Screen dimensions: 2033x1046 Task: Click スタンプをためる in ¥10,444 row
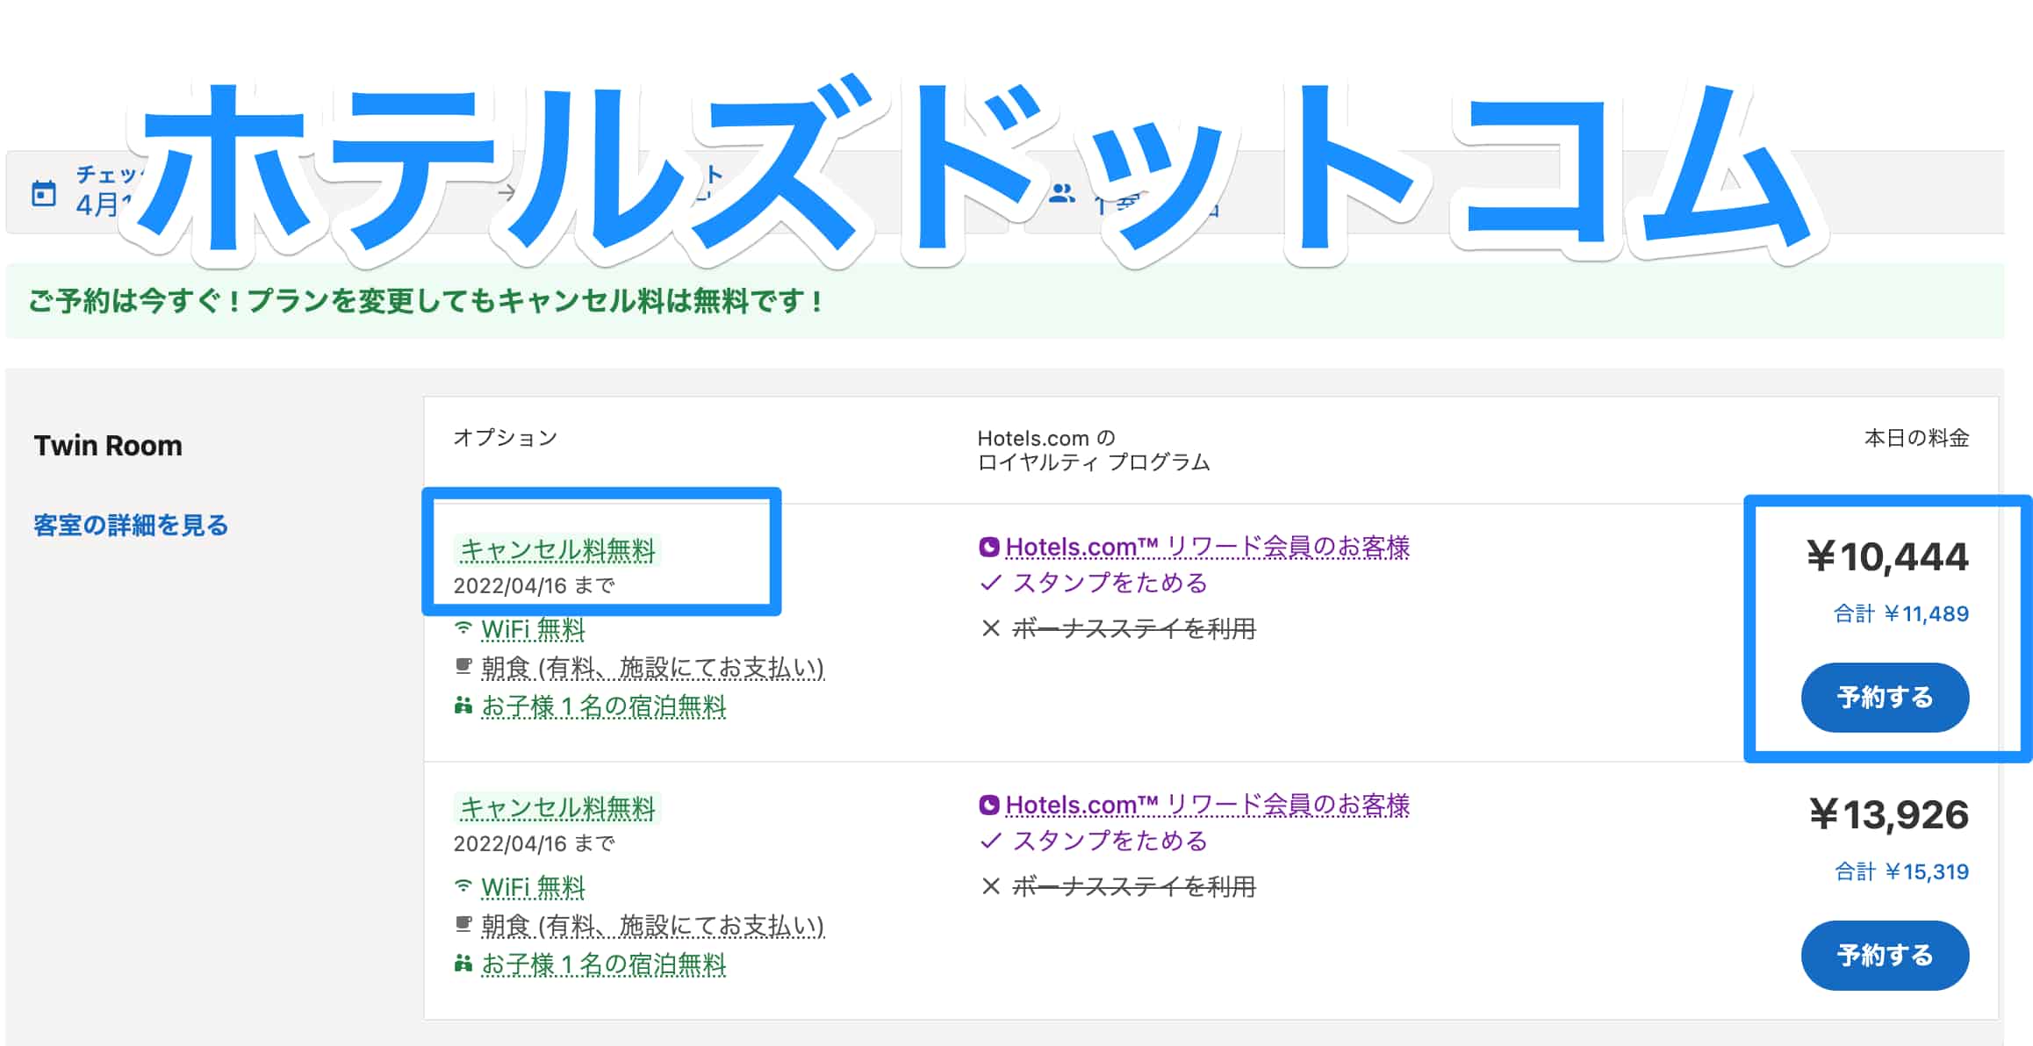(x=1110, y=583)
